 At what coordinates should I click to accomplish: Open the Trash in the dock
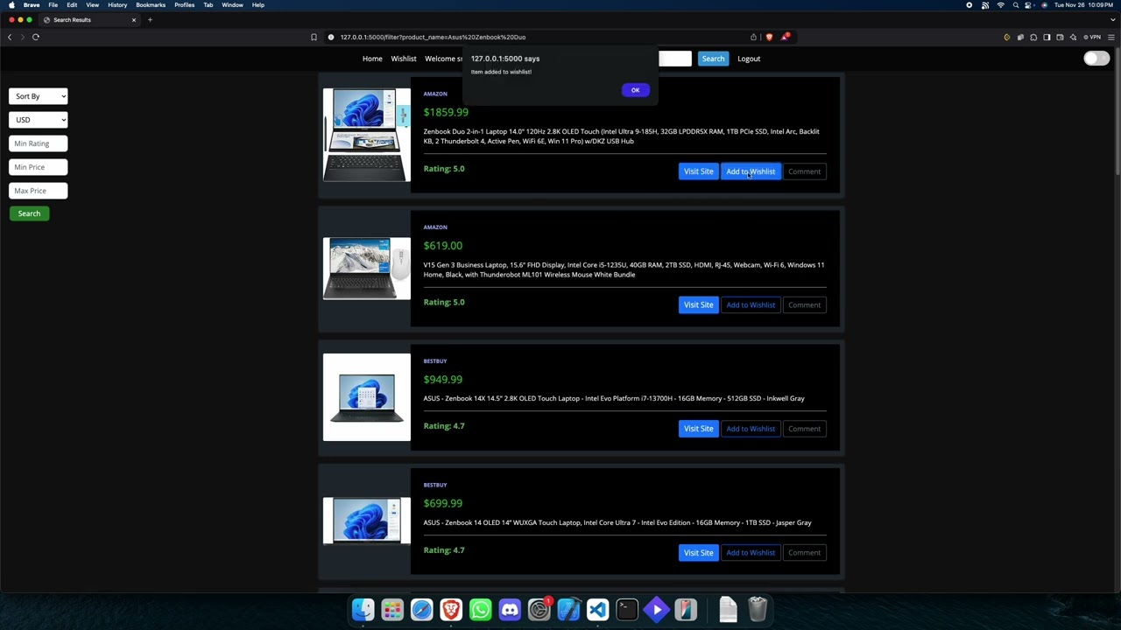pos(758,609)
